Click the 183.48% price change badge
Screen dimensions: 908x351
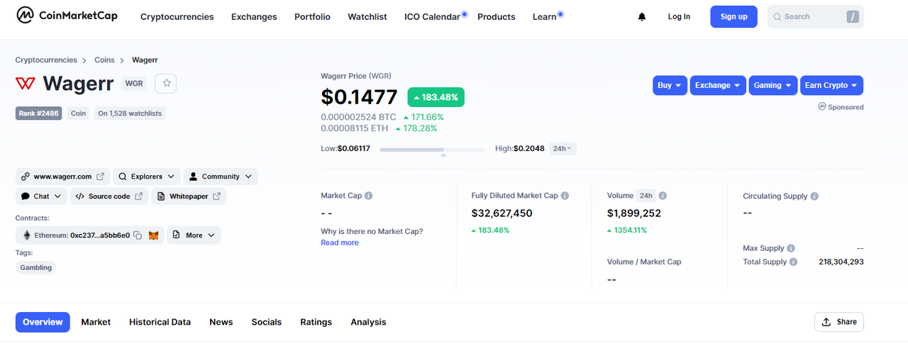(x=436, y=97)
